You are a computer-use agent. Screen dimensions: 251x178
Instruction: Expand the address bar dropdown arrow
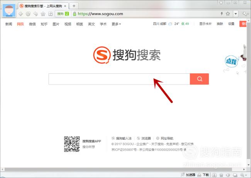(x=236, y=14)
